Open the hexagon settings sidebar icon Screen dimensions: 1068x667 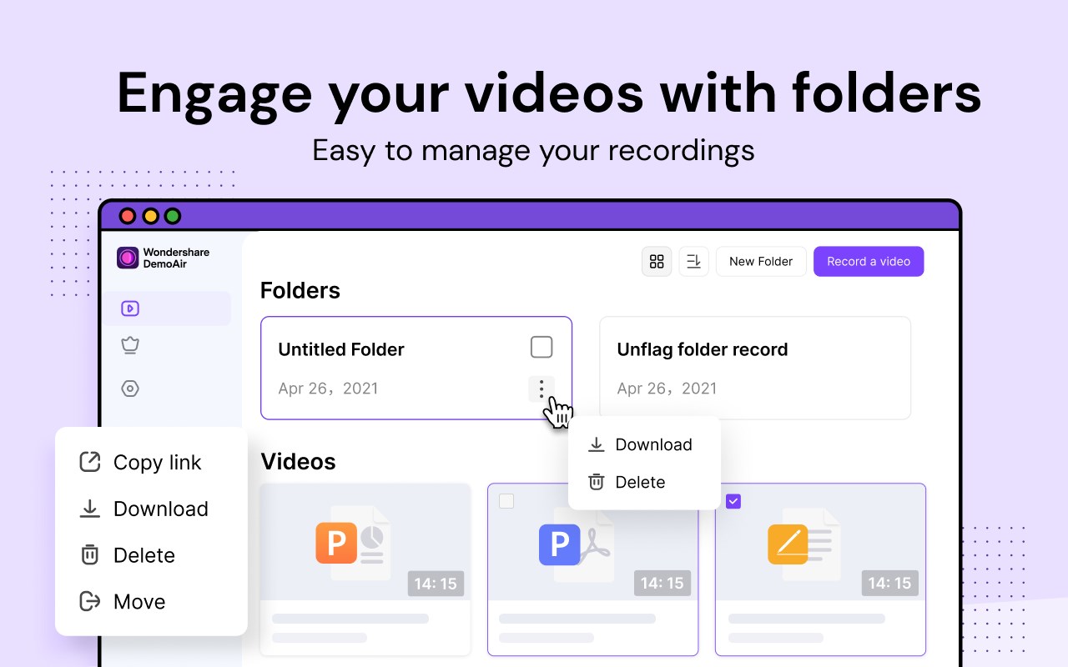(x=129, y=389)
